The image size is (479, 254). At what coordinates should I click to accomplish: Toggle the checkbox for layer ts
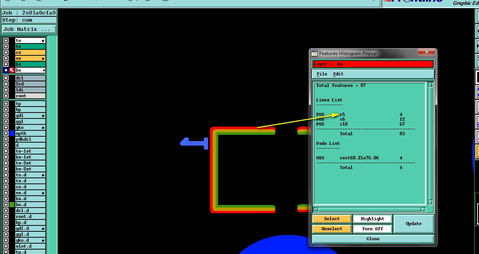point(6,46)
